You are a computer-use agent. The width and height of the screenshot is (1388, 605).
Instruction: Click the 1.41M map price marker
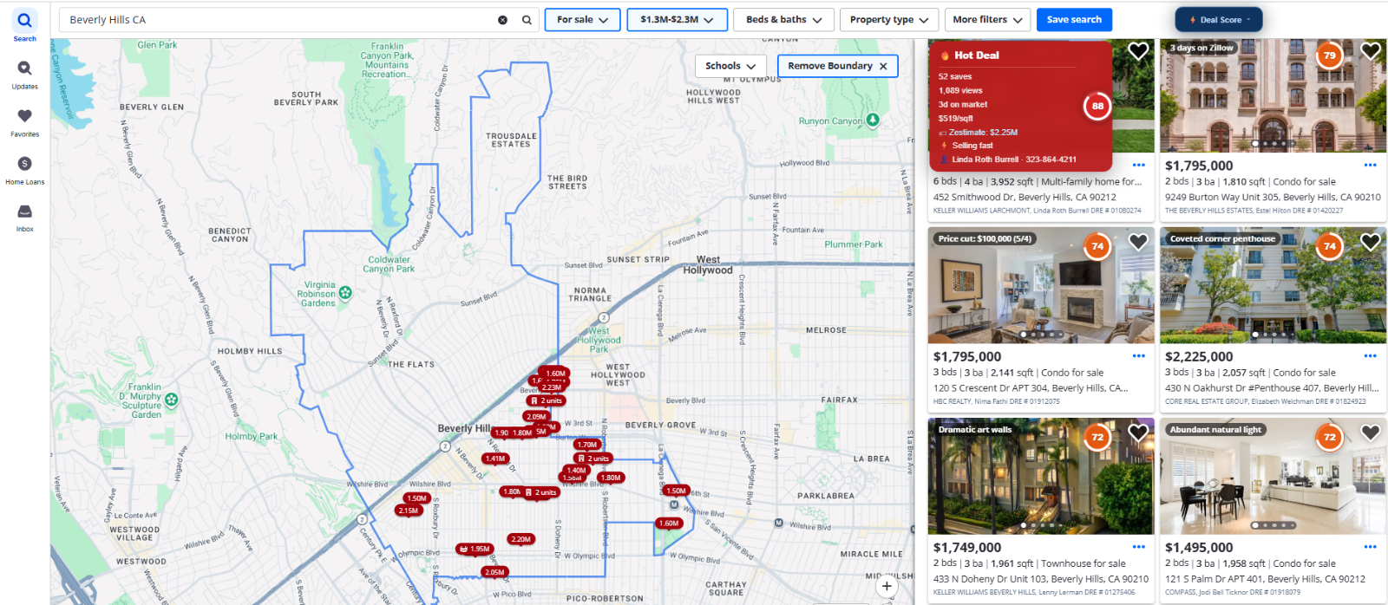pos(495,459)
